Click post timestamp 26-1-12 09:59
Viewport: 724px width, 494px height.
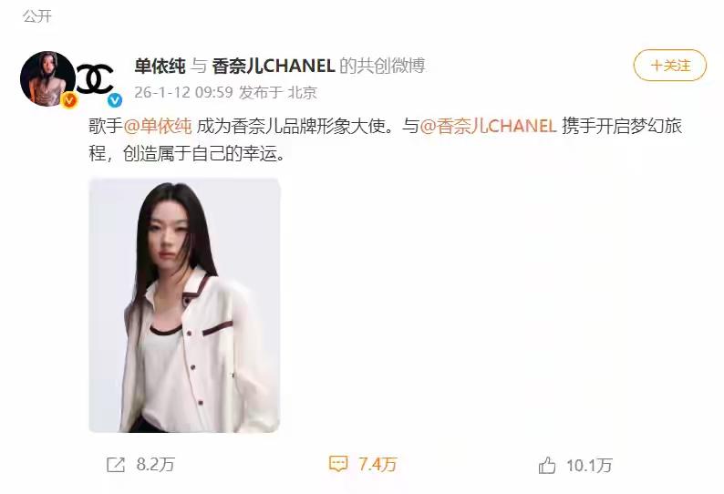pyautogui.click(x=184, y=92)
